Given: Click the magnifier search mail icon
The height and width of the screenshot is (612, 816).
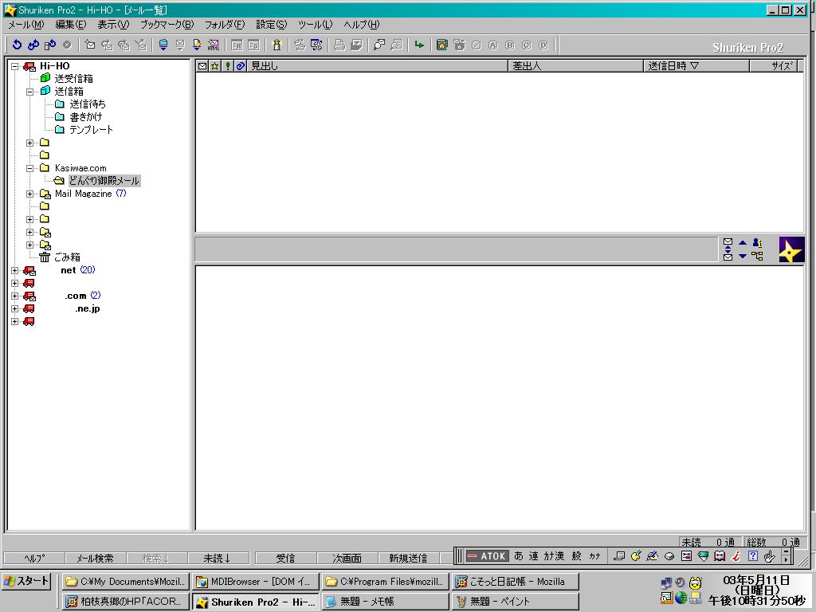Looking at the screenshot, I should coord(379,45).
